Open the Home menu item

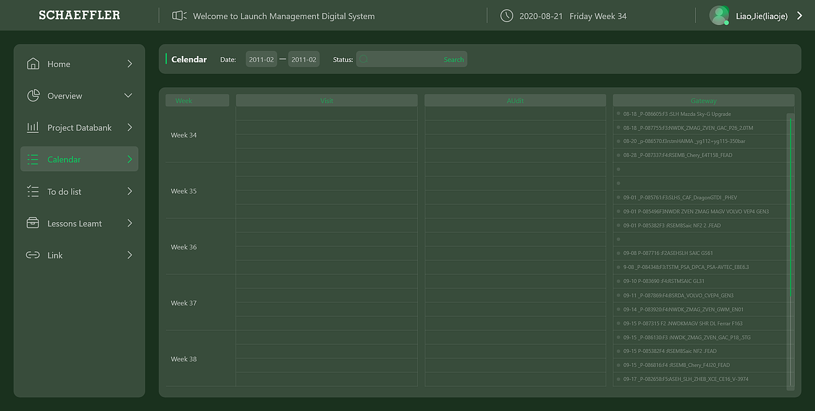(80, 64)
